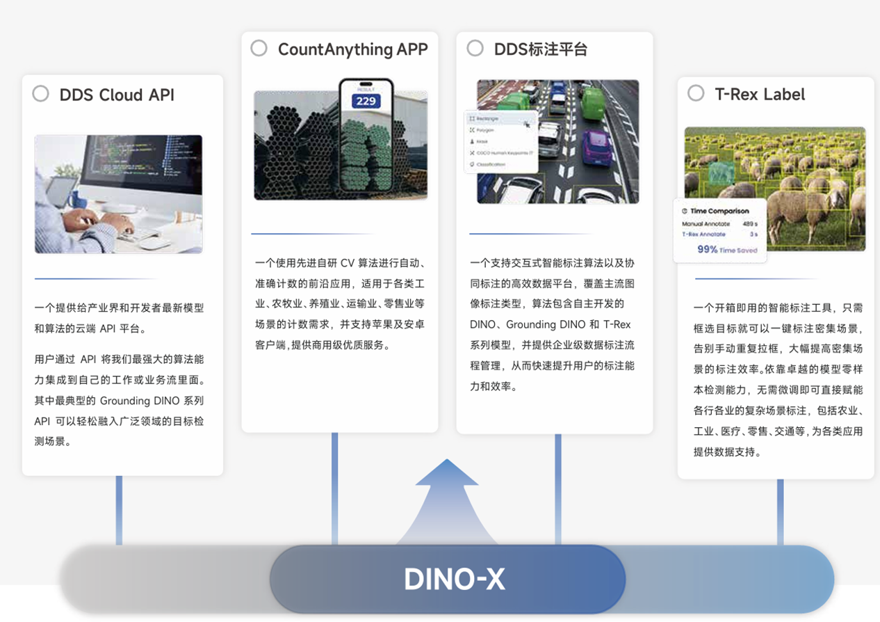Screen dimensions: 880x622
Task: Click the T-Rex Annotate link
Action: (704, 234)
